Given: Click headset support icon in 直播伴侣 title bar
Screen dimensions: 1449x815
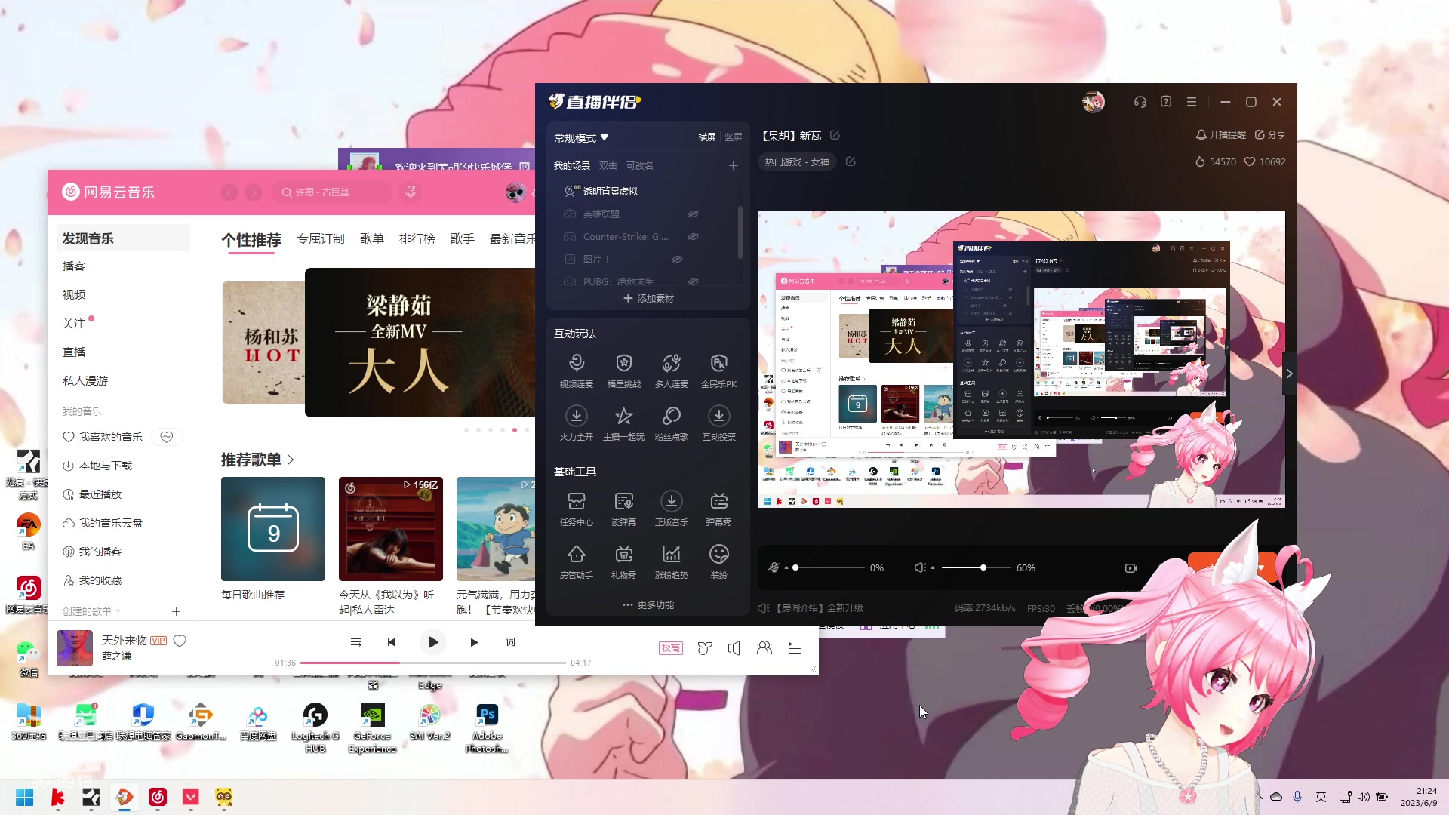Looking at the screenshot, I should pos(1140,102).
